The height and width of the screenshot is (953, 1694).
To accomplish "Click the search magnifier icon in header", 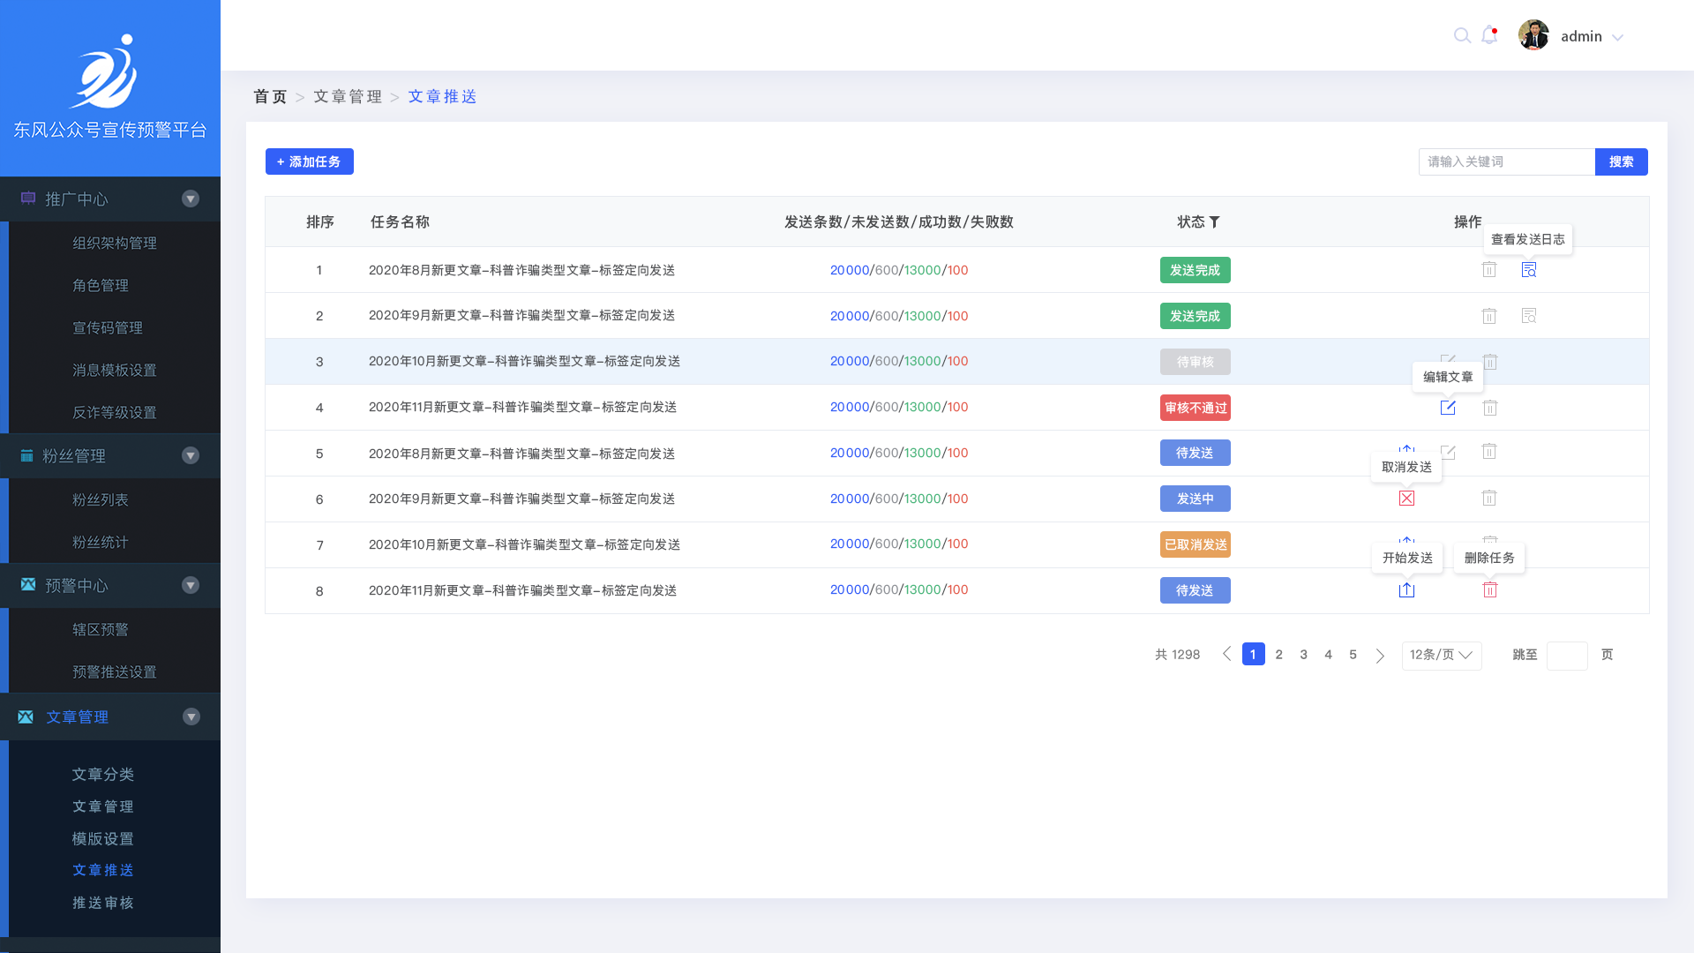I will pyautogui.click(x=1462, y=36).
